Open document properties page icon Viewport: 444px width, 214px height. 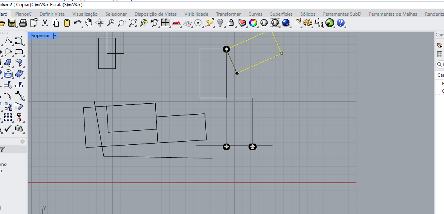click(x=34, y=23)
